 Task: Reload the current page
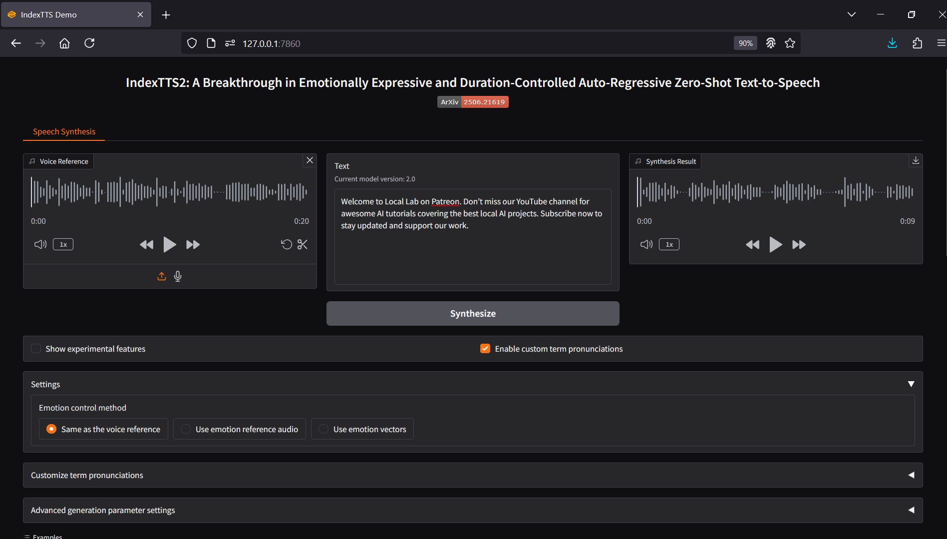(x=89, y=43)
